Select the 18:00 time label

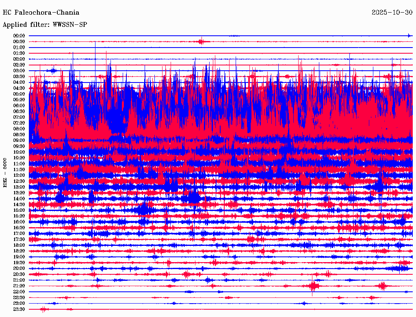click(19, 245)
